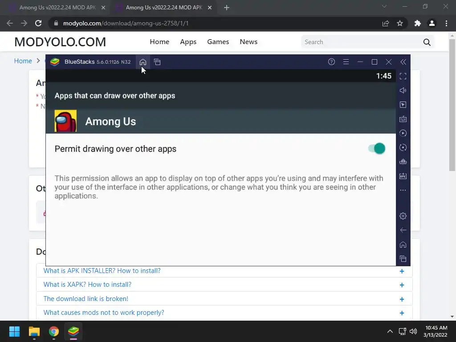Close the first Chrome tab

pyautogui.click(x=103, y=8)
